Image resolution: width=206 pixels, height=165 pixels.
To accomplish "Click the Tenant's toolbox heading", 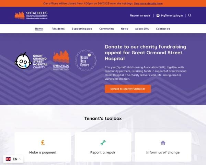I will coord(103,118).
